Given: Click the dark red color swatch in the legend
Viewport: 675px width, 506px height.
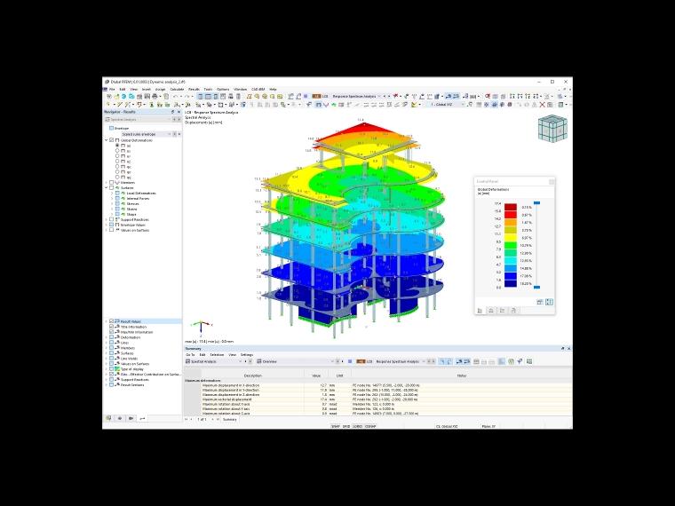Looking at the screenshot, I should (511, 207).
